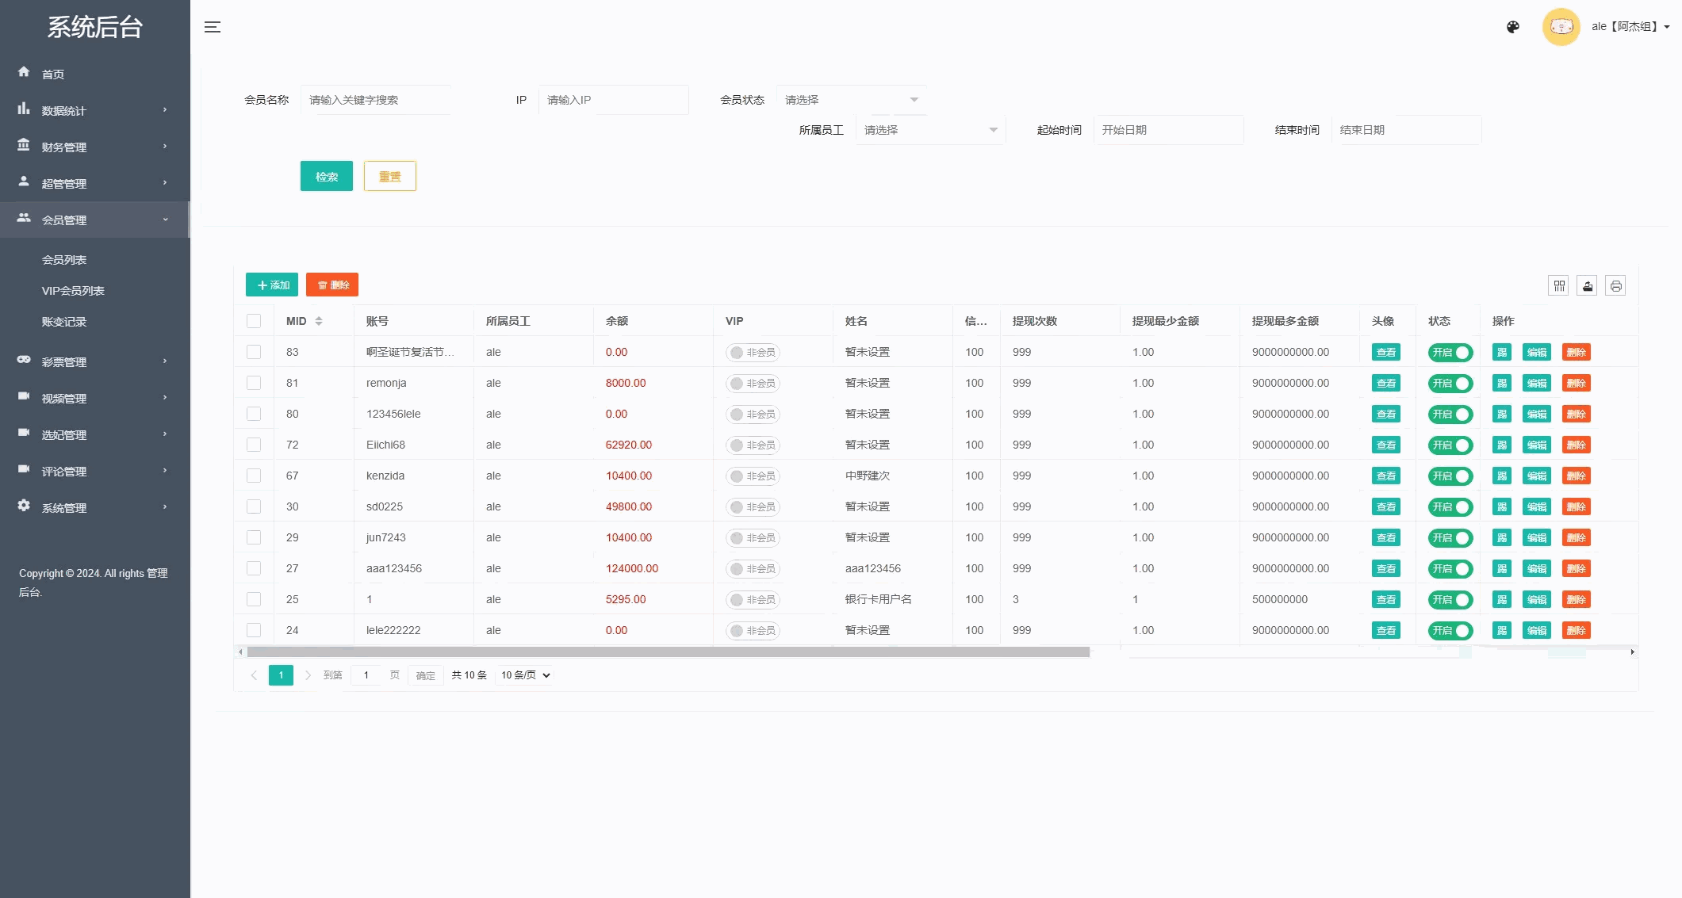Click the green 添加 button
This screenshot has height=898, width=1682.
pyautogui.click(x=272, y=285)
